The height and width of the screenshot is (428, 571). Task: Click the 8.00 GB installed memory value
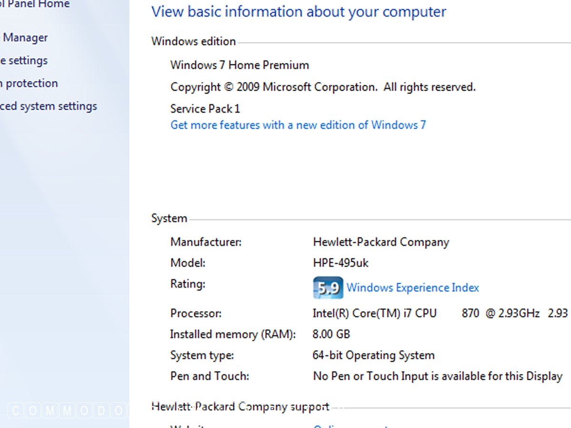(x=331, y=334)
